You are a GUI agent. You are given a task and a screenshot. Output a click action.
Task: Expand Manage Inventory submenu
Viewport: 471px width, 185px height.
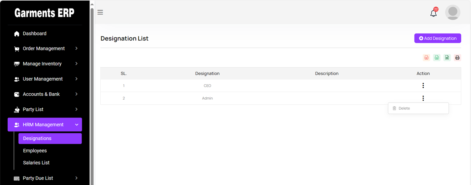coord(45,64)
